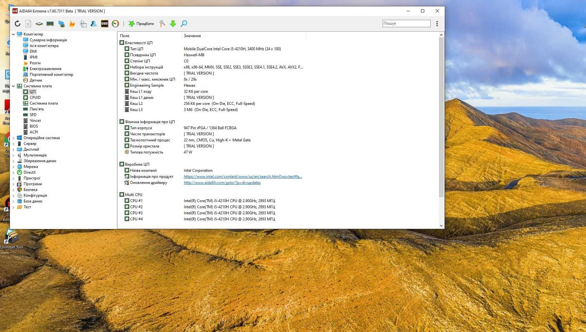The height and width of the screenshot is (332, 586).
Task: Expand the Операційна система node
Action: (13, 138)
